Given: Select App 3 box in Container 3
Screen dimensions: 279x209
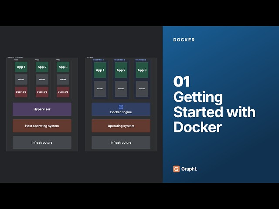Looking at the screenshot, I should 142,70.
